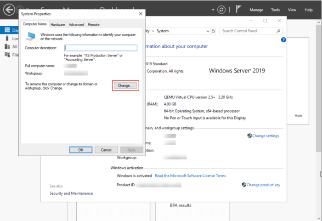Screen dimensions: 322x221
Task: Refresh Server Manager dashboard
Action: (x=221, y=10)
